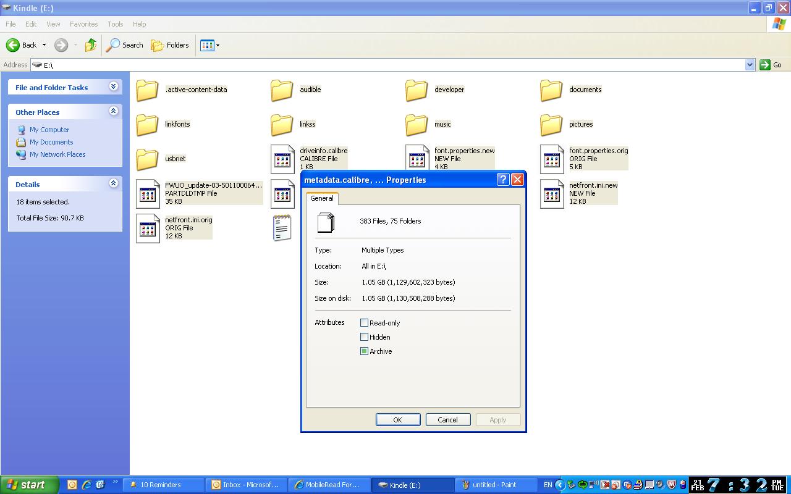
Task: Select the font.properties.orig file name
Action: pos(598,151)
